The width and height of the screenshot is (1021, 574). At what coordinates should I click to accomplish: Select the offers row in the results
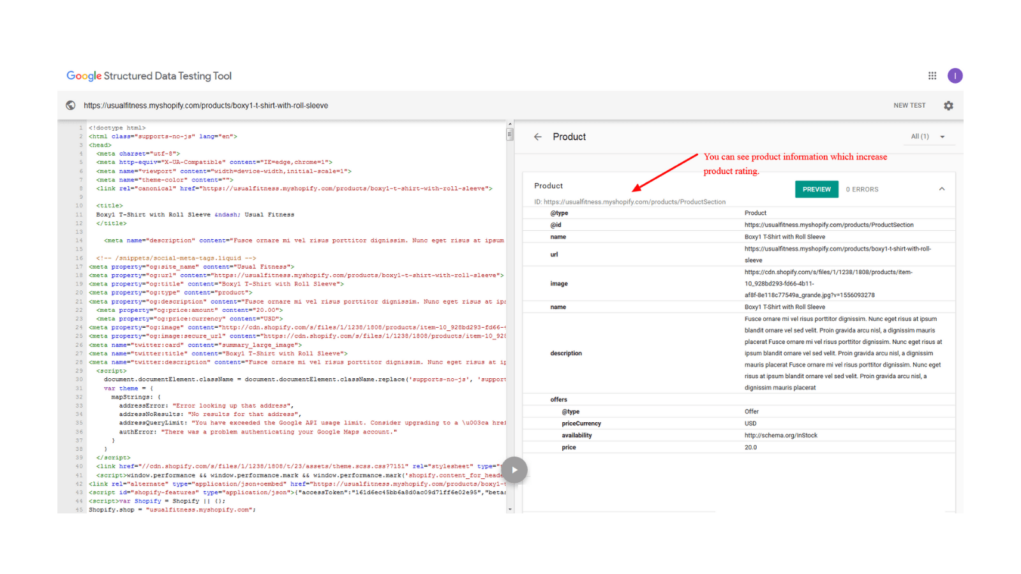click(559, 400)
